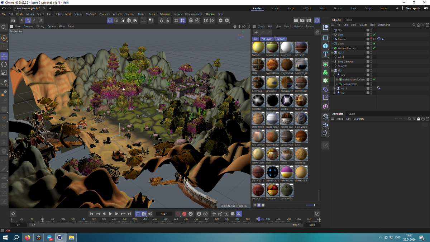Select the Move tool in left toolbar
Image resolution: width=430 pixels, height=242 pixels.
tap(4, 56)
